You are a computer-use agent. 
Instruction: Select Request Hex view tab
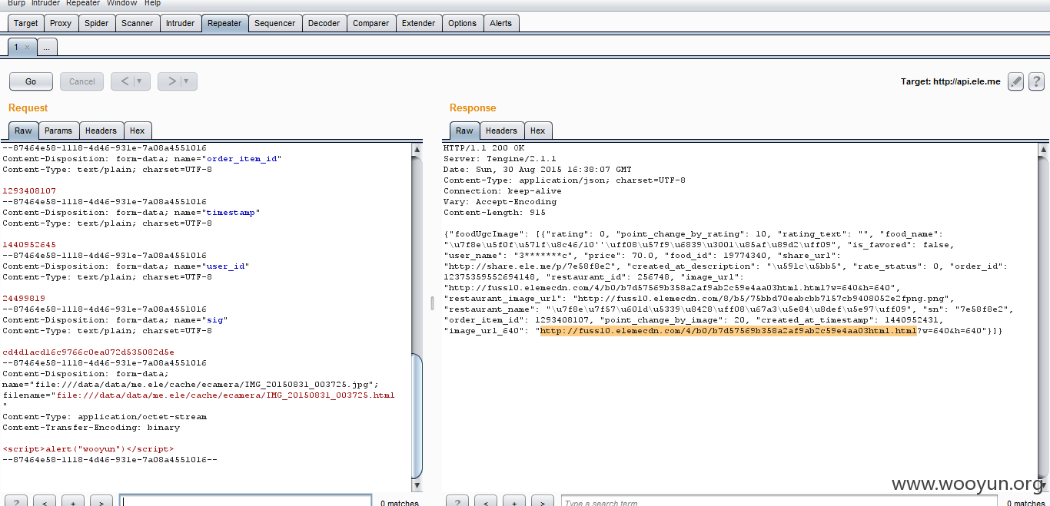(x=137, y=131)
